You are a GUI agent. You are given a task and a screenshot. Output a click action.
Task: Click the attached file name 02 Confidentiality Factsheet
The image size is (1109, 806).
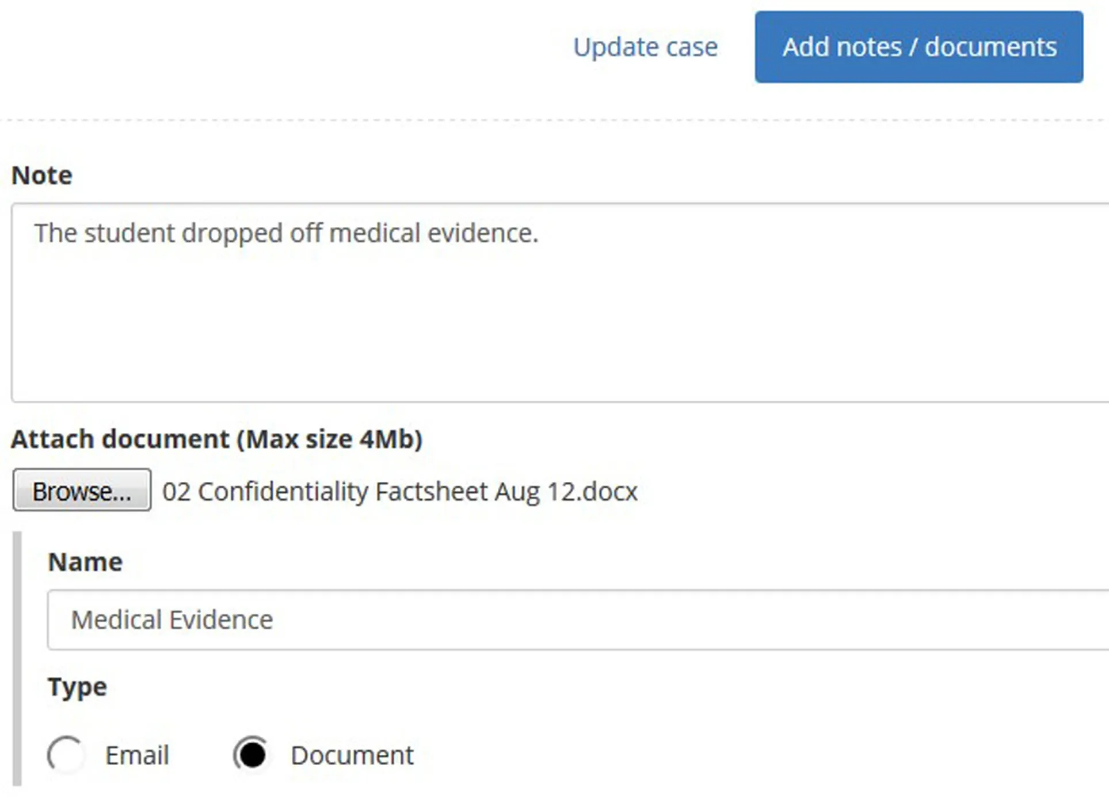(x=399, y=491)
